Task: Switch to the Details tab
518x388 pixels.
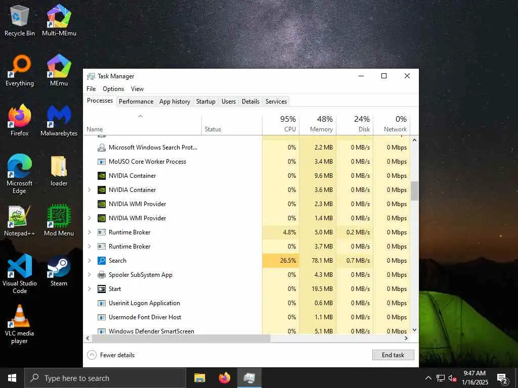Action: (251, 101)
